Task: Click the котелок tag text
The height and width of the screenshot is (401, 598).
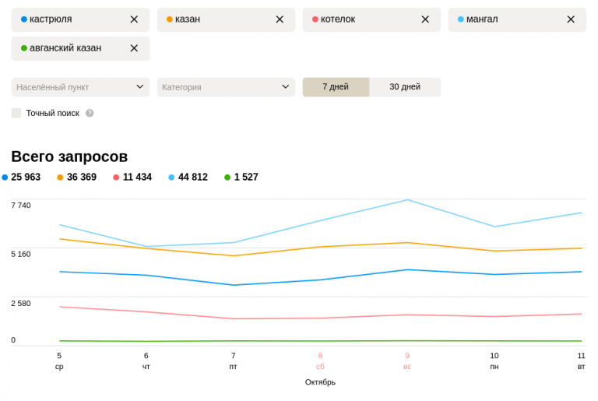Action: click(337, 19)
